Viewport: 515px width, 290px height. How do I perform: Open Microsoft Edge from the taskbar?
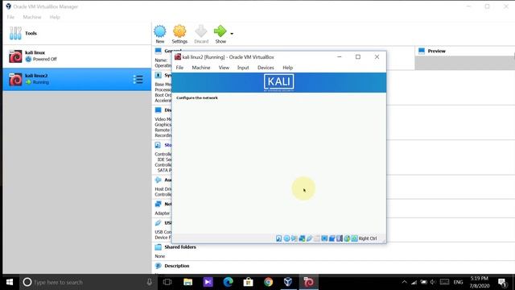point(228,282)
